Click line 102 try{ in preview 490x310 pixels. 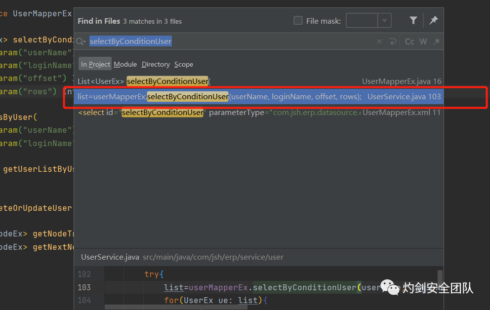pos(154,274)
